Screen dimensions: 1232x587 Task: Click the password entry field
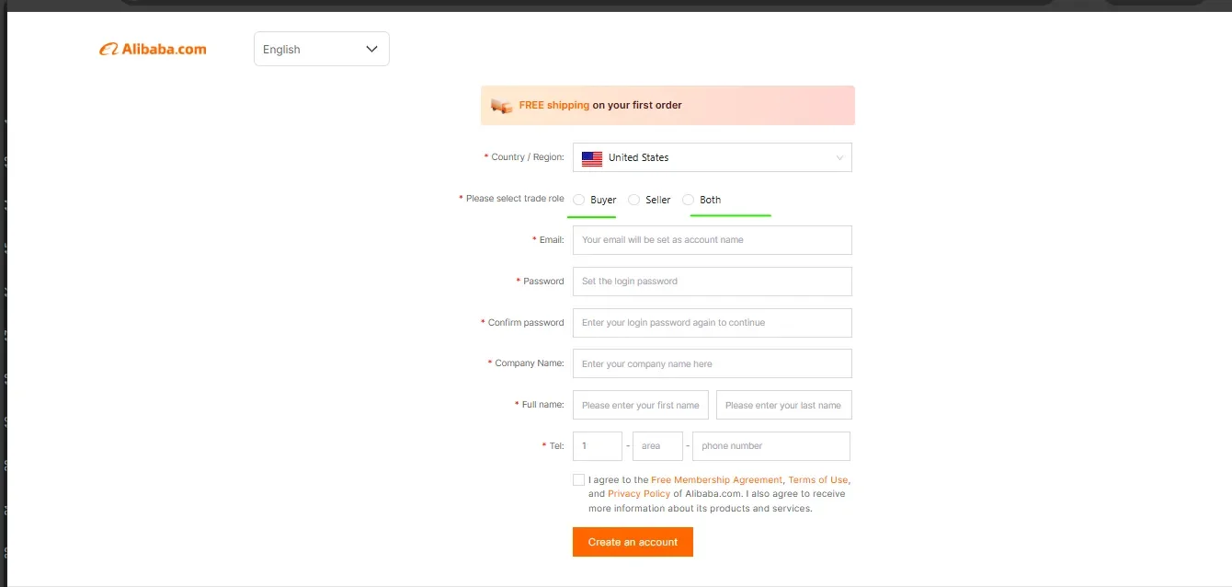[712, 281]
